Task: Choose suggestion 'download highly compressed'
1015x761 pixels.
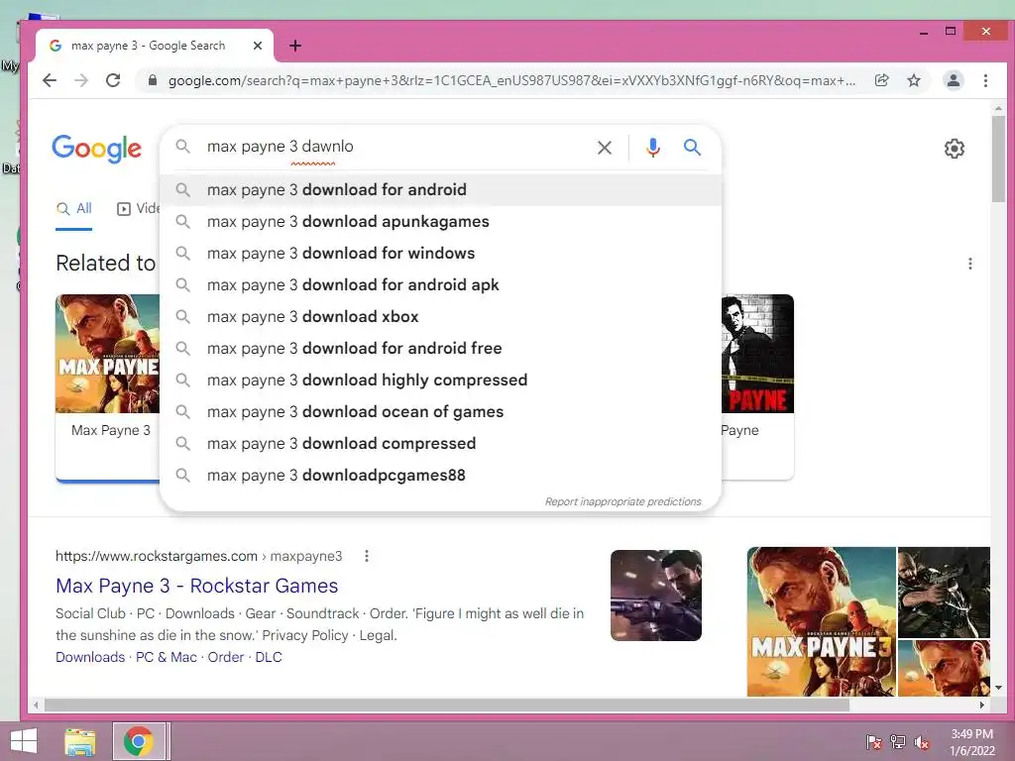Action: tap(441, 380)
